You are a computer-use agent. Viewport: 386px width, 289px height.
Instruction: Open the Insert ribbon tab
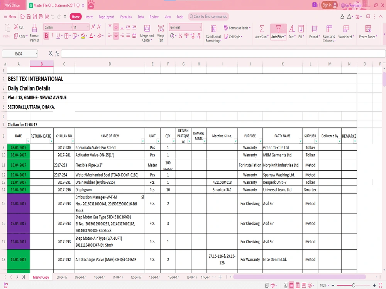click(89, 17)
